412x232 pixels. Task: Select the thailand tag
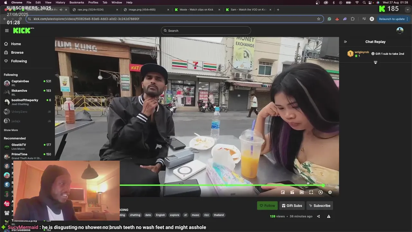(x=219, y=215)
